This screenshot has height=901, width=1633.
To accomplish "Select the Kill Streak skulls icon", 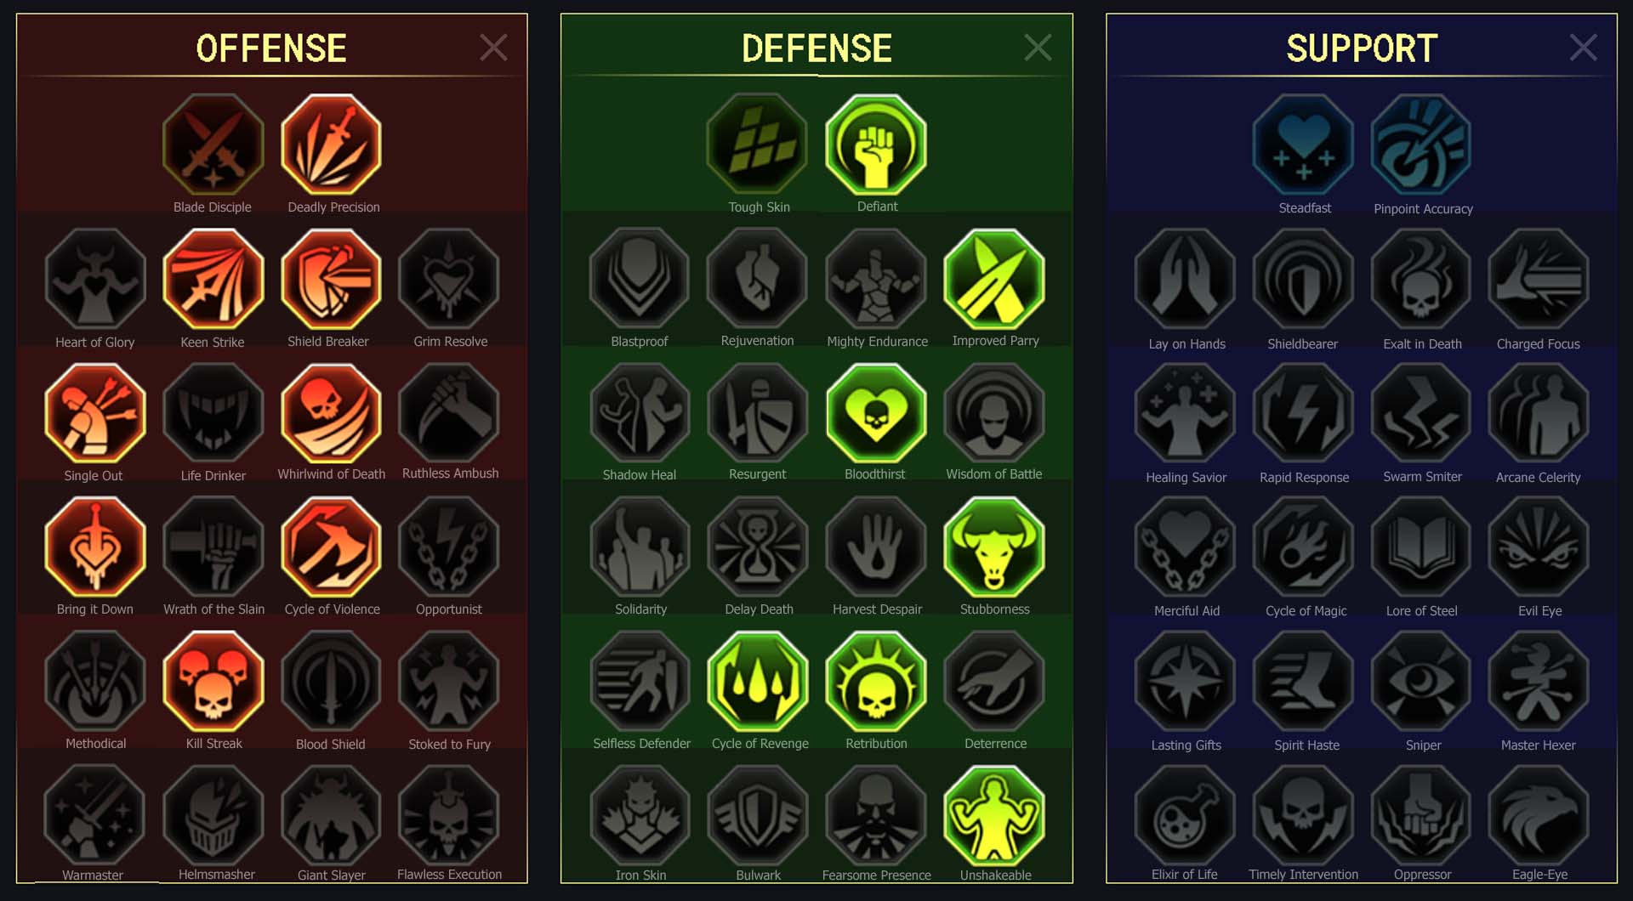I will pyautogui.click(x=213, y=682).
